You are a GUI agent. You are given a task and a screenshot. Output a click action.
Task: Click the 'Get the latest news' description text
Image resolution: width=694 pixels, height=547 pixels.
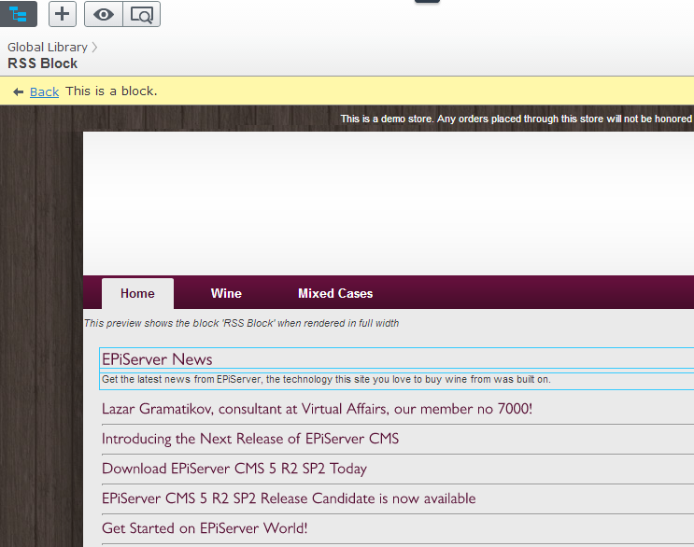pyautogui.click(x=326, y=380)
